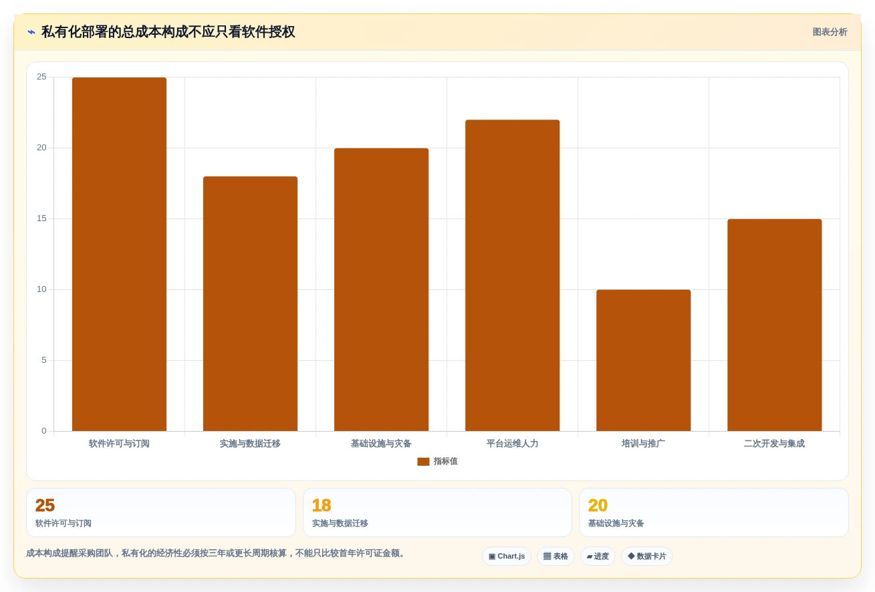Click the y-axis value 5

[x=44, y=360]
